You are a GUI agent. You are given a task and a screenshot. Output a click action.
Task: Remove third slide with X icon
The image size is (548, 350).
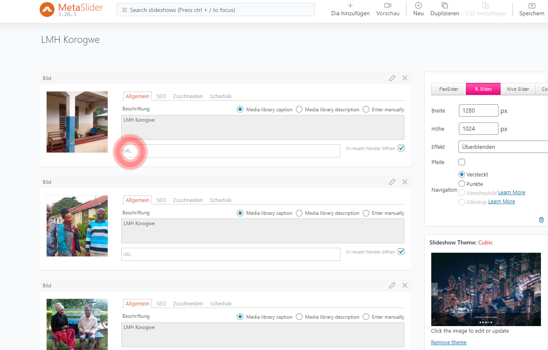tap(405, 285)
